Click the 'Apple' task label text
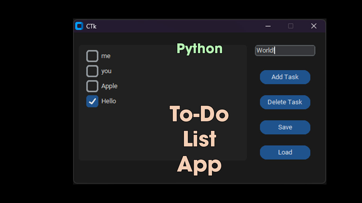362x203 pixels. click(x=109, y=86)
